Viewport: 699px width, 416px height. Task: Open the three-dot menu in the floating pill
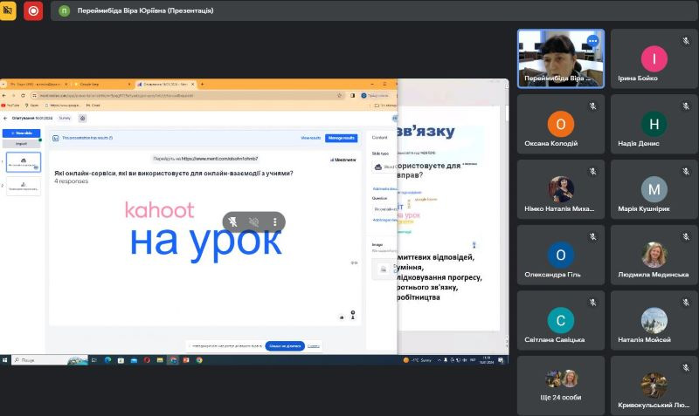(x=275, y=222)
